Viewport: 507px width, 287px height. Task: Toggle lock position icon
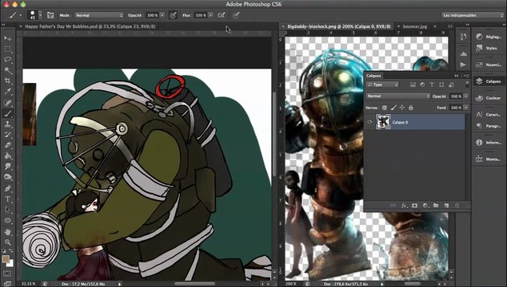(402, 108)
